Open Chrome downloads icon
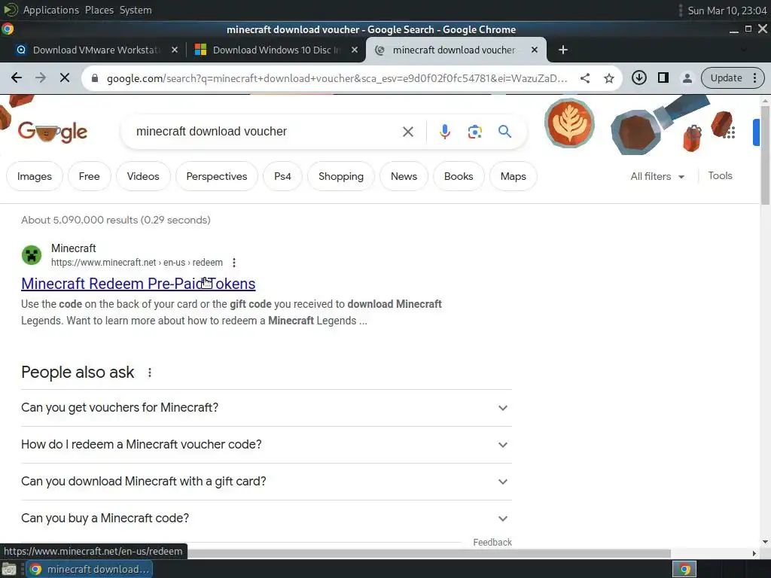 pyautogui.click(x=638, y=78)
